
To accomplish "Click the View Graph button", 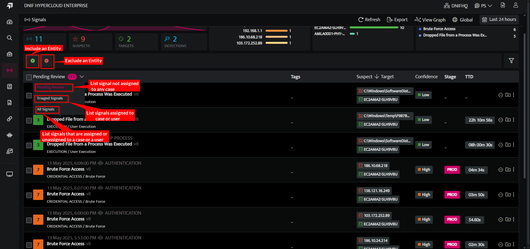I will pos(430,20).
